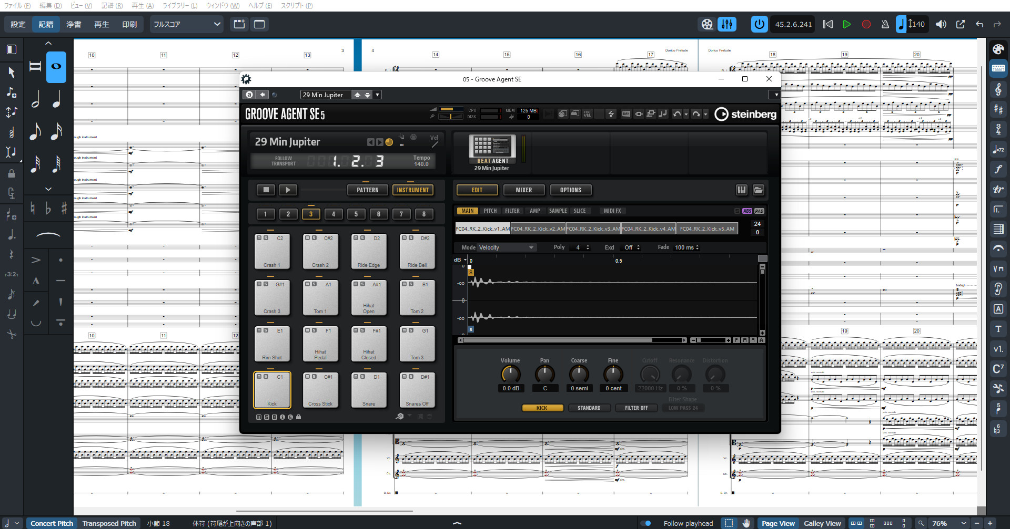Open the chord symbols C7 panel
The image size is (1010, 529).
[998, 369]
